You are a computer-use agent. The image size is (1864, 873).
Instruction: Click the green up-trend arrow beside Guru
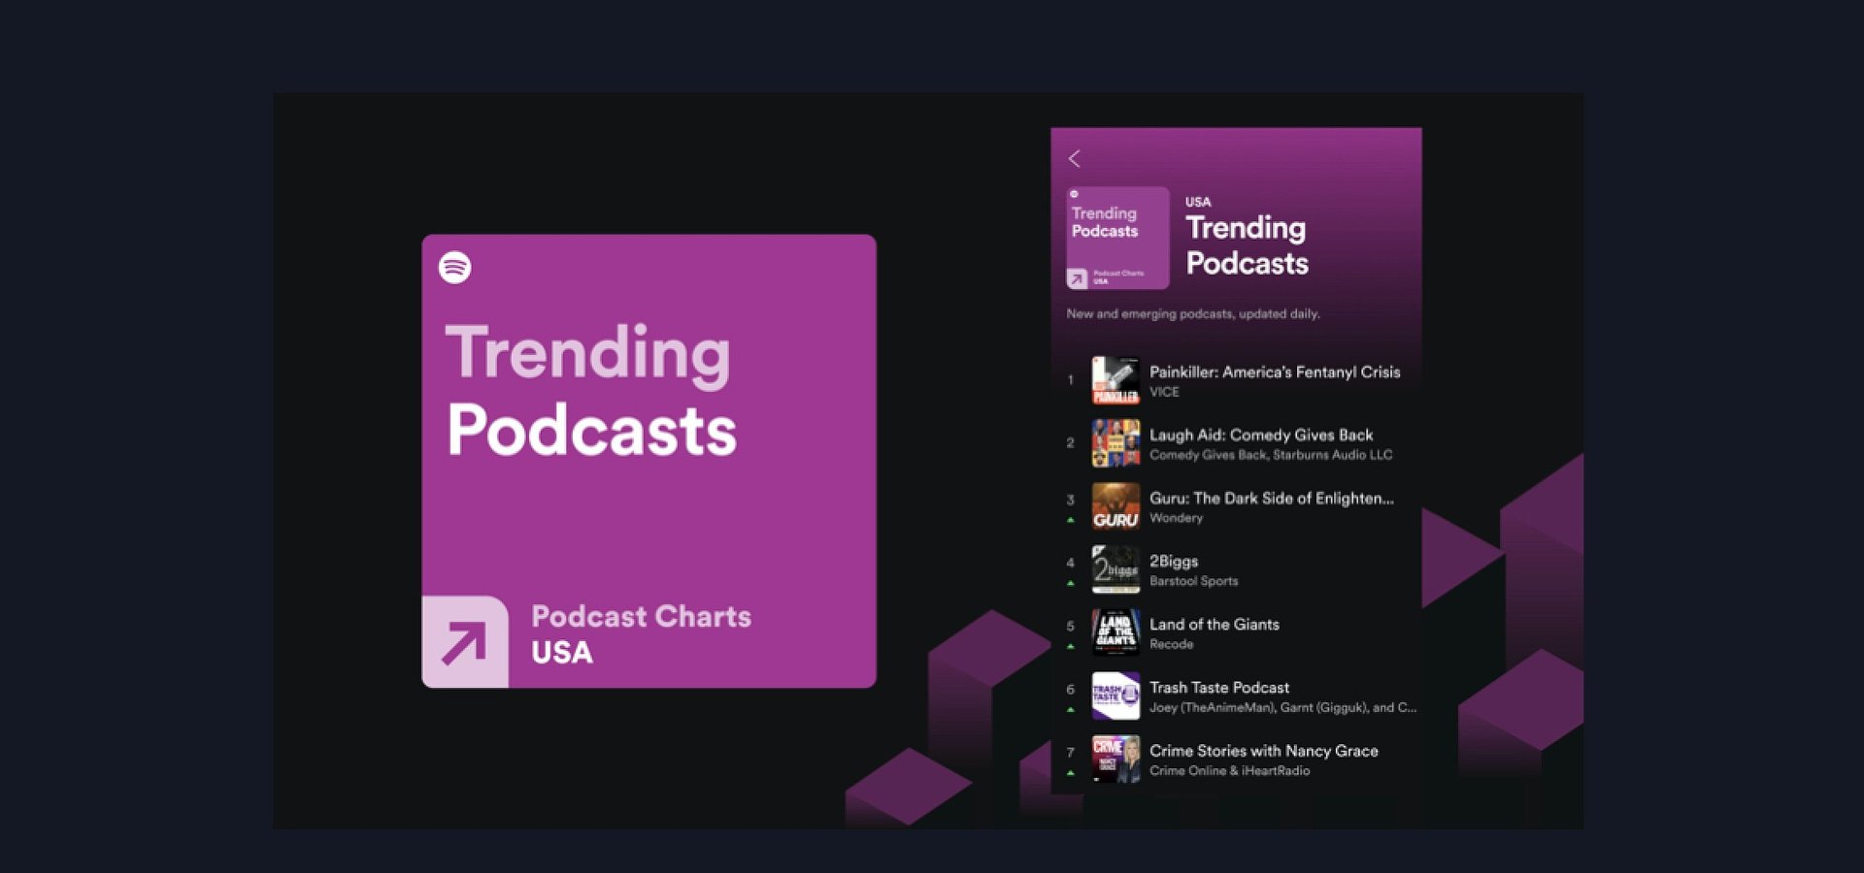tap(1070, 519)
